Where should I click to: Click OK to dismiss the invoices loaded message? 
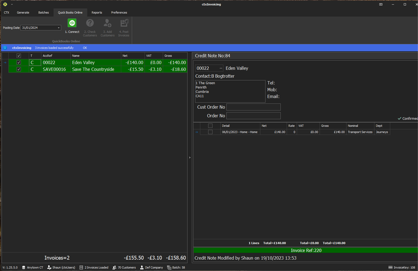[85, 48]
